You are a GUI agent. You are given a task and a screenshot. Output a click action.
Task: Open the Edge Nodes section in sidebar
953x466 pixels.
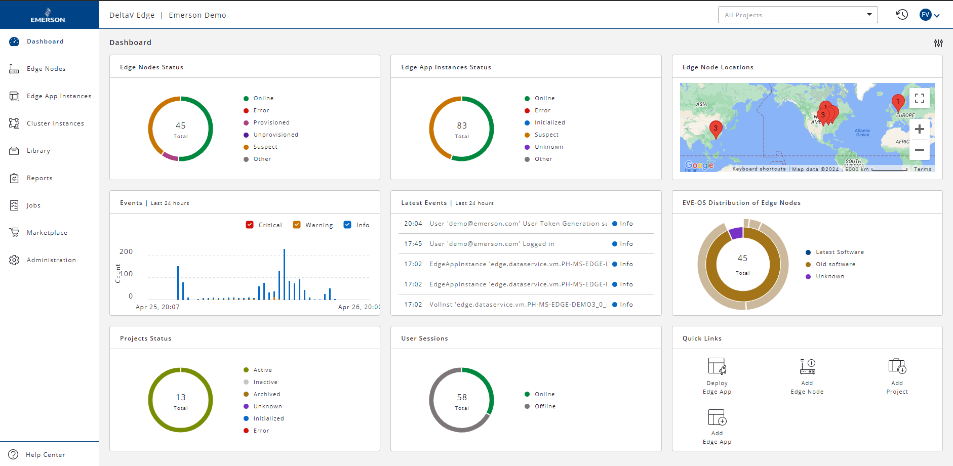46,68
